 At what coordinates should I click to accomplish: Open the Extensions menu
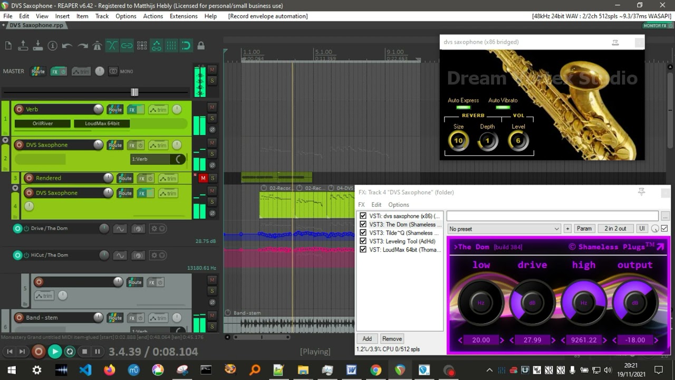(x=184, y=16)
